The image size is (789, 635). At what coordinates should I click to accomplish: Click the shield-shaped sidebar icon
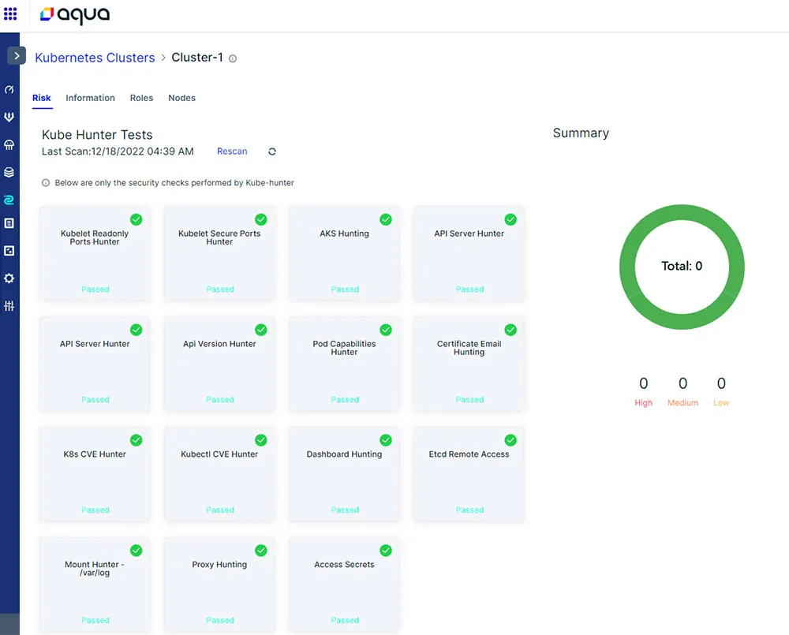(x=9, y=118)
